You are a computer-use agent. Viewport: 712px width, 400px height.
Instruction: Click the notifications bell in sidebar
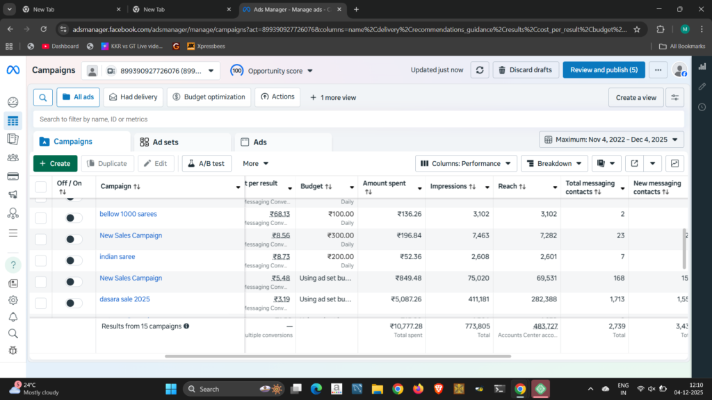(13, 317)
